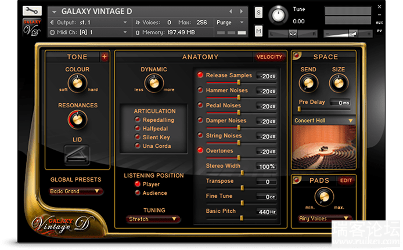Screen dimensions: 403x250
Task: Toggle Pedal Noises LED
Action: click(200, 105)
